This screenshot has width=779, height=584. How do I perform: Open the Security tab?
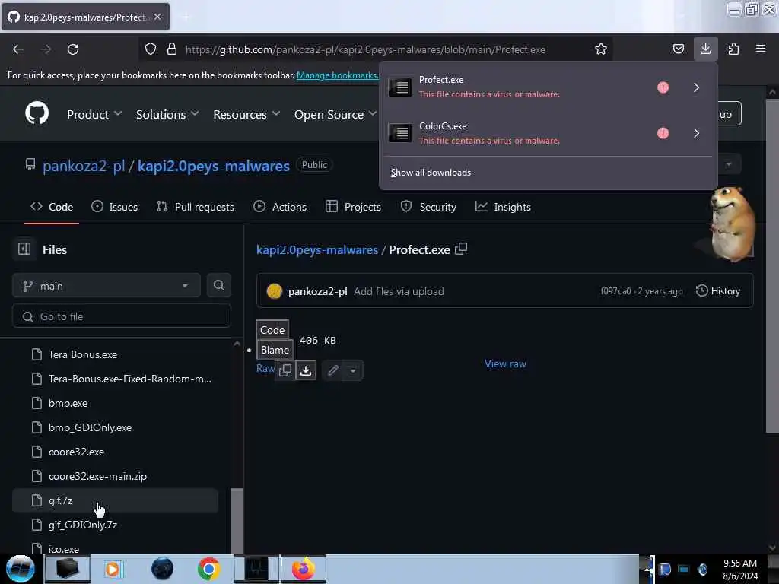tap(428, 207)
